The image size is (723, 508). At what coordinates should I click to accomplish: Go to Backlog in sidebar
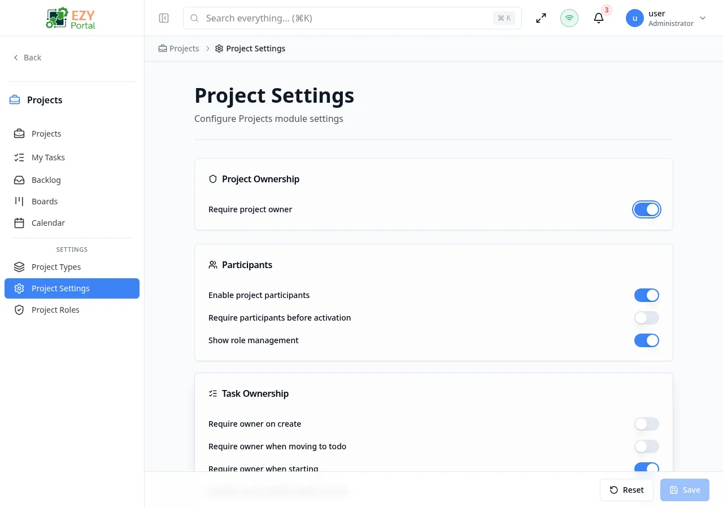click(72, 180)
